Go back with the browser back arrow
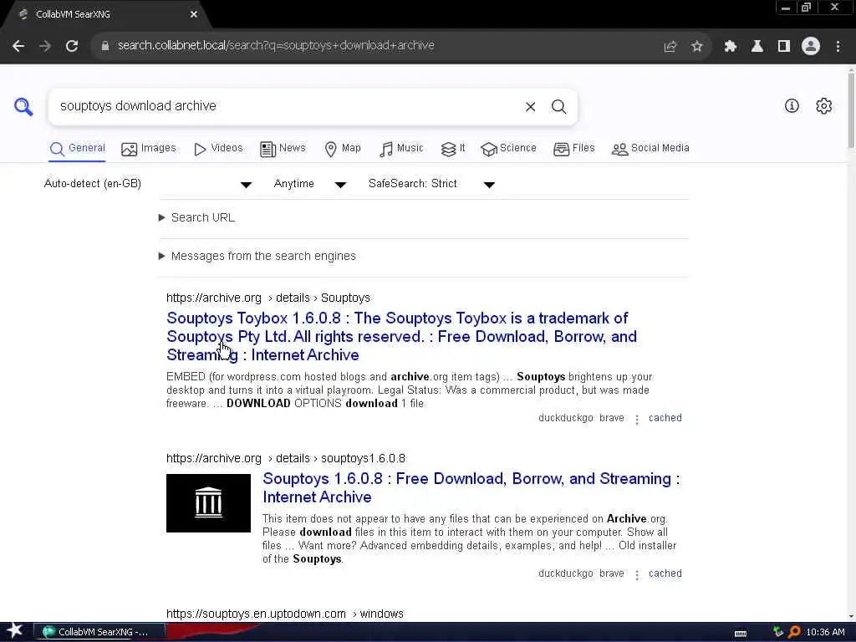856x642 pixels. [18, 46]
